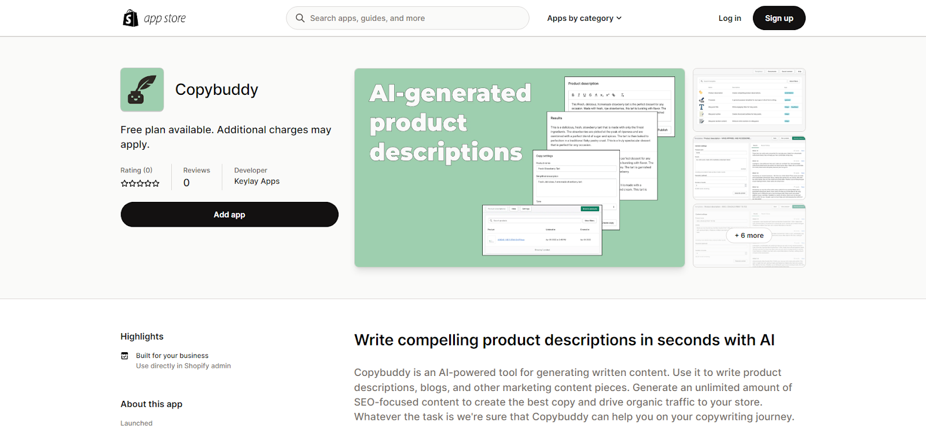Click the Rating (0) label

[x=136, y=170]
